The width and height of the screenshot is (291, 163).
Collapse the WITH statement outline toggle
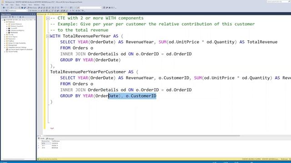tap(48, 36)
